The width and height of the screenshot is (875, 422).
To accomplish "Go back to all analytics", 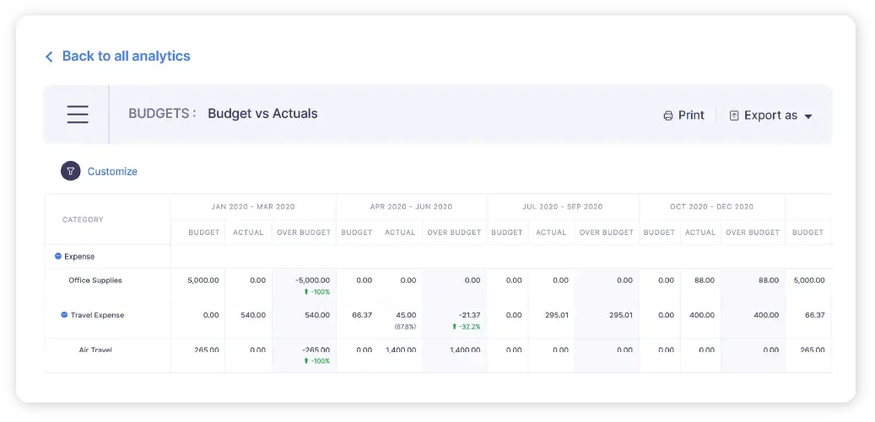I will (x=126, y=56).
